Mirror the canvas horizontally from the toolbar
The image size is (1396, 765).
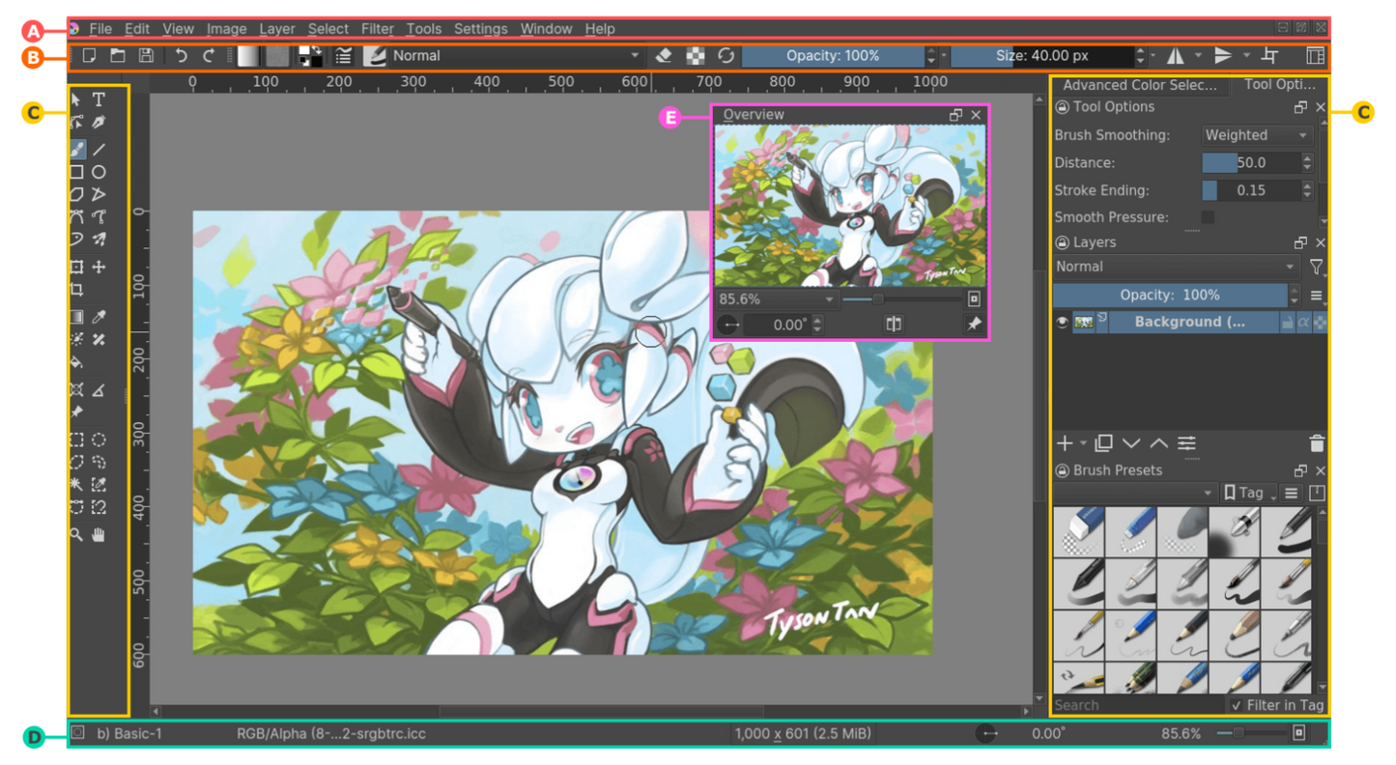[x=1174, y=56]
